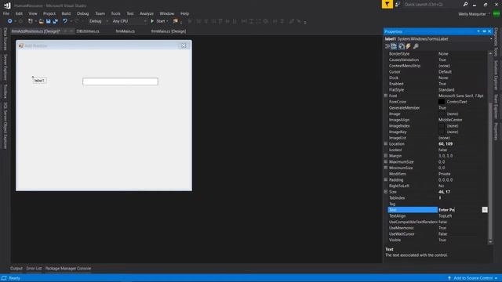Screen dimensions: 502x282
Task: Open the Output tab
Action: click(16, 268)
